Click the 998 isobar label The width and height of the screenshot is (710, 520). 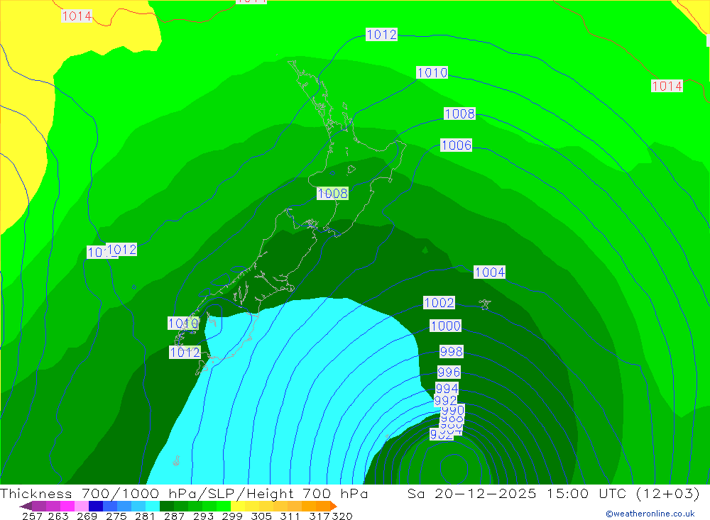click(452, 351)
